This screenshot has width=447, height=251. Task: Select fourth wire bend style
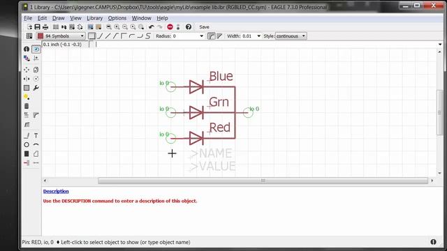coord(116,36)
